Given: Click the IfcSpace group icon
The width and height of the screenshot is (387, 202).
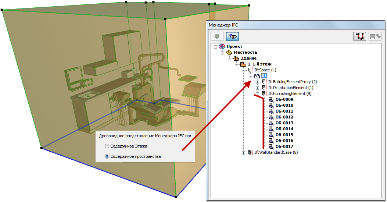Looking at the screenshot, I should coord(250,70).
